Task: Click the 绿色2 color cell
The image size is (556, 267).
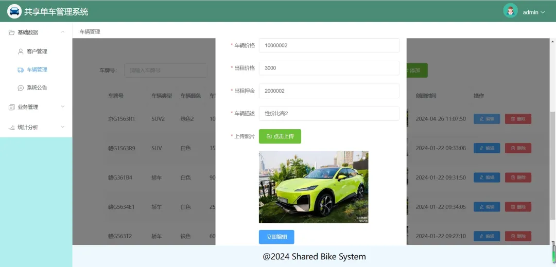Action: pyautogui.click(x=187, y=119)
